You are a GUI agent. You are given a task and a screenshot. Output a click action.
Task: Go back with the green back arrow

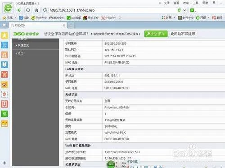click(19, 10)
